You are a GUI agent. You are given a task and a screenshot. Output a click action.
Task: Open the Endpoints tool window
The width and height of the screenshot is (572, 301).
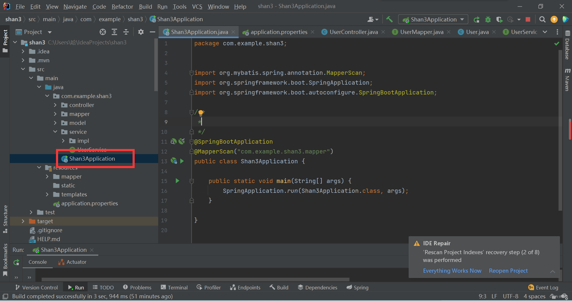click(x=245, y=288)
